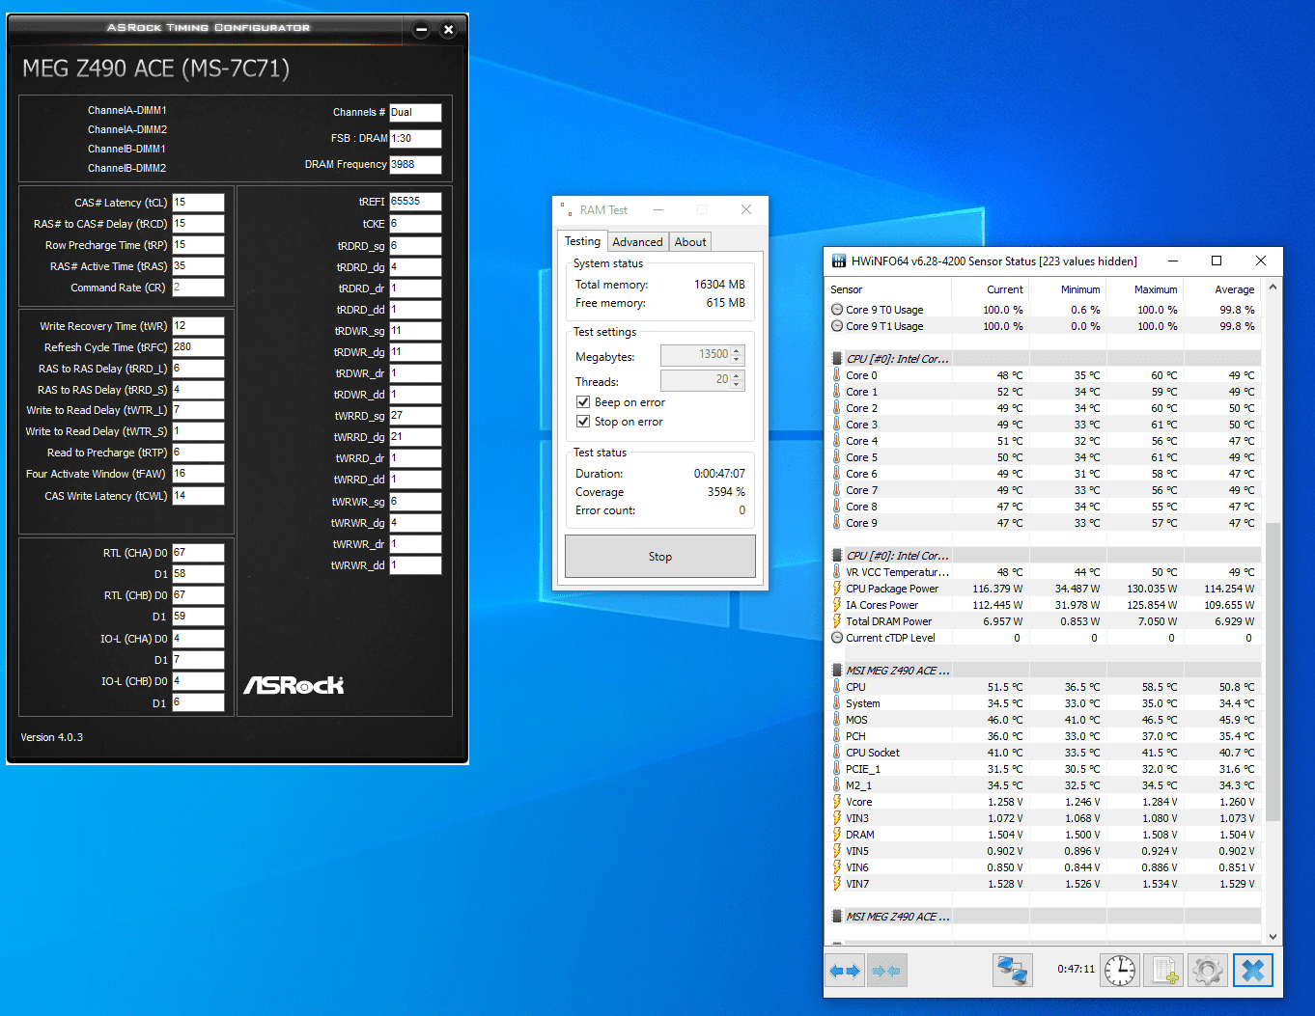Viewport: 1315px width, 1016px height.
Task: Click thermometer icon beside VR VCC Temperature
Action: pos(837,572)
